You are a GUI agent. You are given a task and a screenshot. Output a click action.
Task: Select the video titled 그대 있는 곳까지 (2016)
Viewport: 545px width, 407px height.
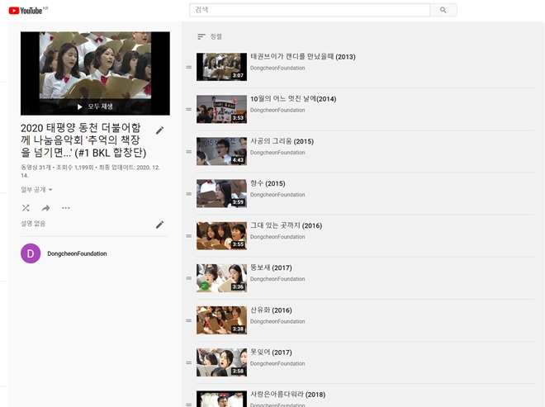[x=286, y=225]
